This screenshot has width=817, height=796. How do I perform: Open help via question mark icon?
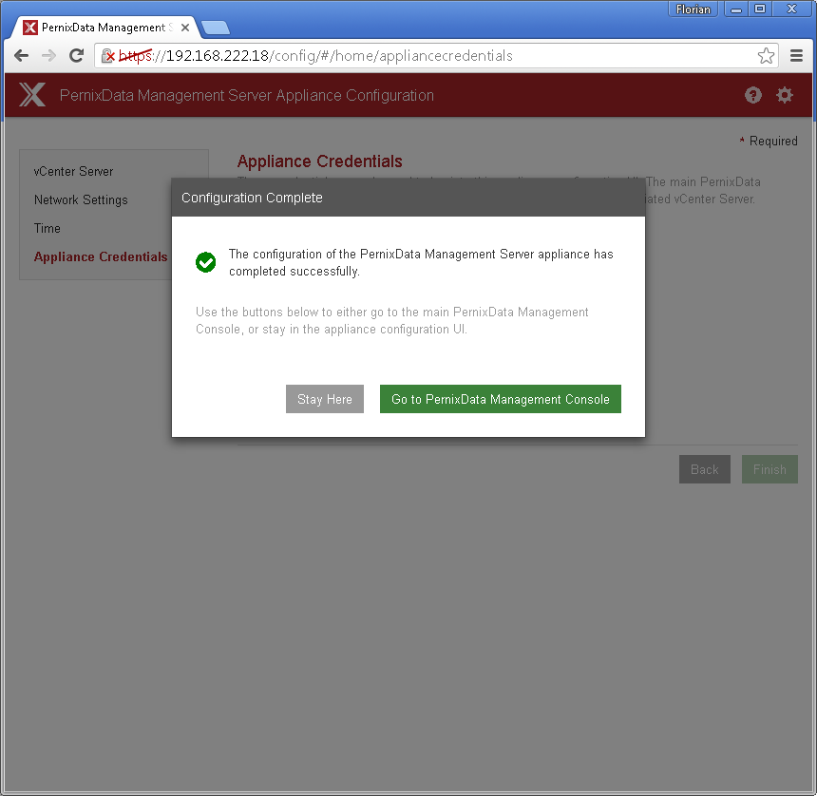coord(753,95)
